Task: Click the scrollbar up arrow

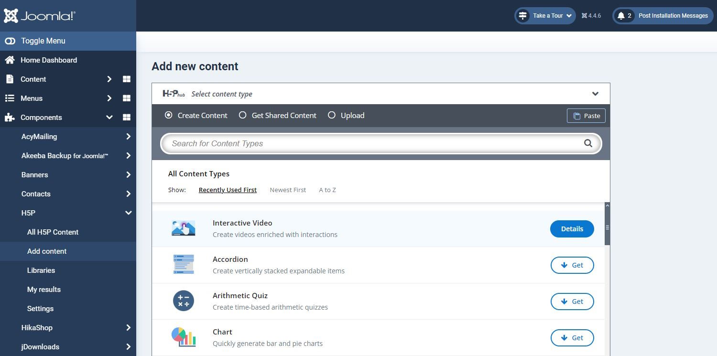Action: pyautogui.click(x=608, y=205)
